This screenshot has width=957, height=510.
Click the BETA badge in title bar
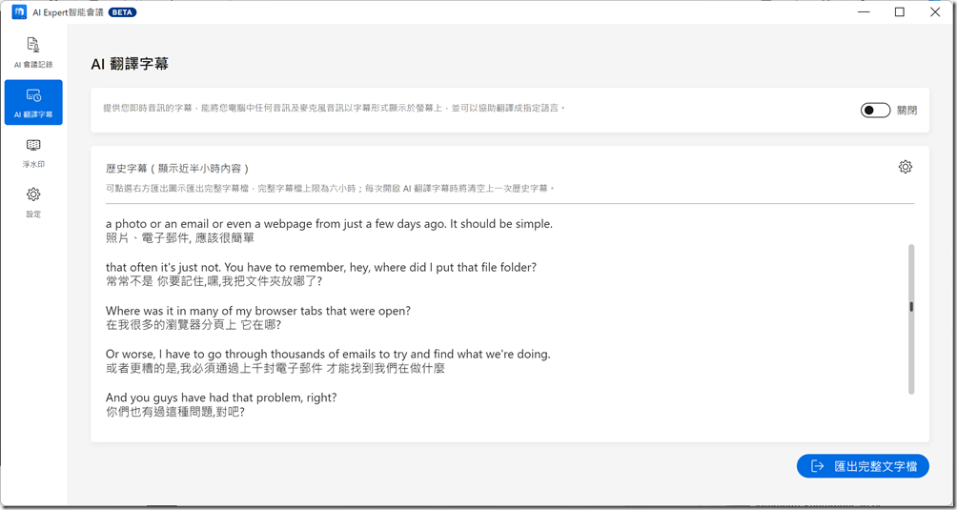coord(122,12)
